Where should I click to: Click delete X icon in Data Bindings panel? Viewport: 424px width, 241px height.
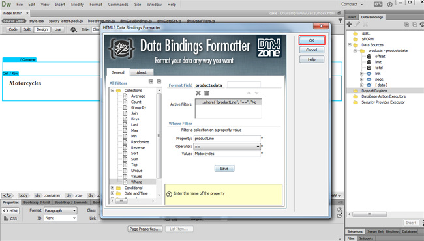(x=365, y=25)
